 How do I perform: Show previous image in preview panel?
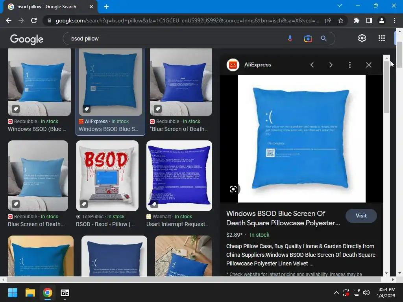click(312, 65)
